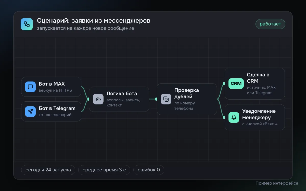Click the «ошибок 0» chip
Viewport: 306px width, 191px height.
tap(149, 170)
